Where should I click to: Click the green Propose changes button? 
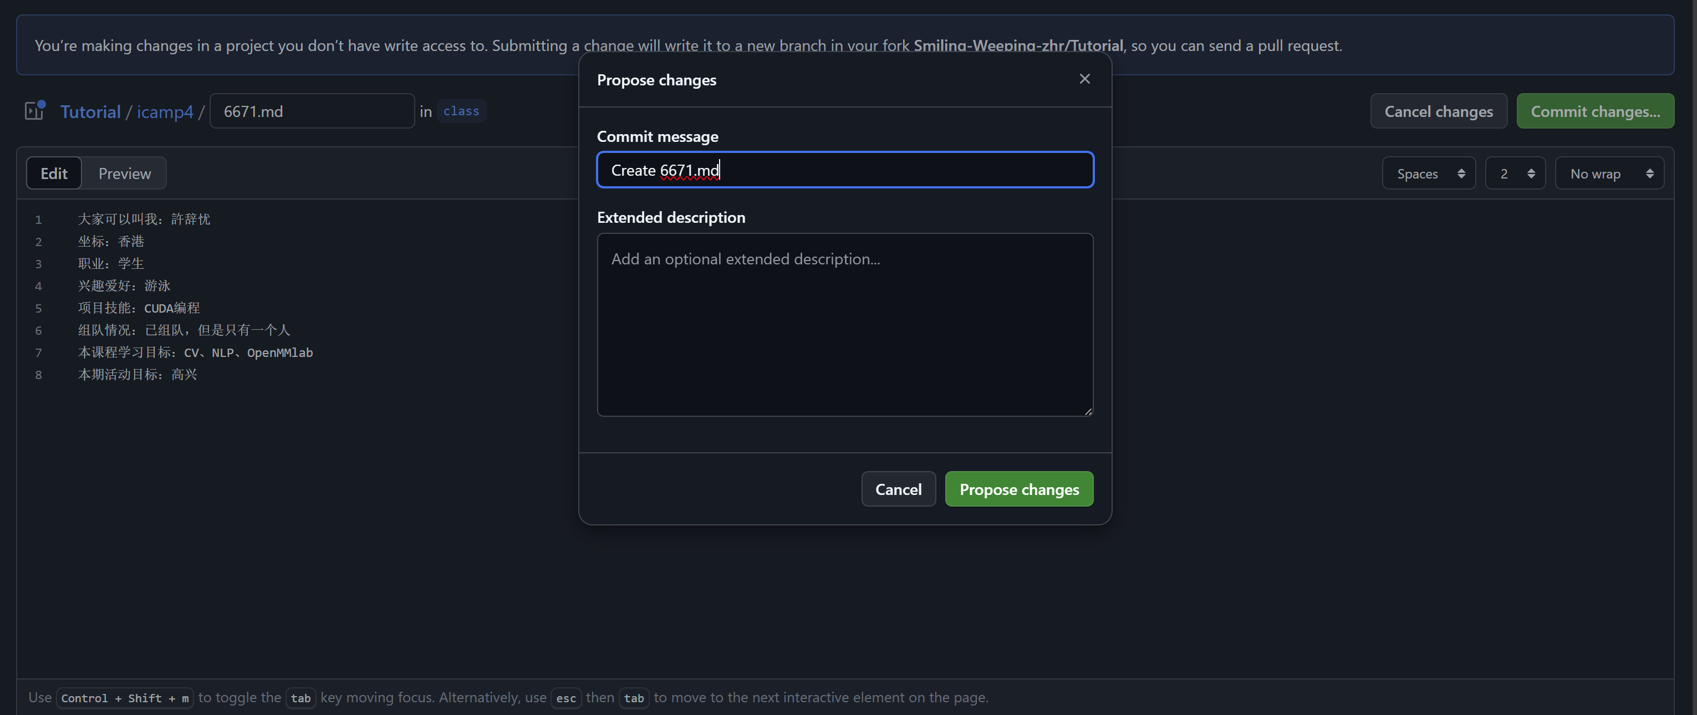[x=1019, y=488]
